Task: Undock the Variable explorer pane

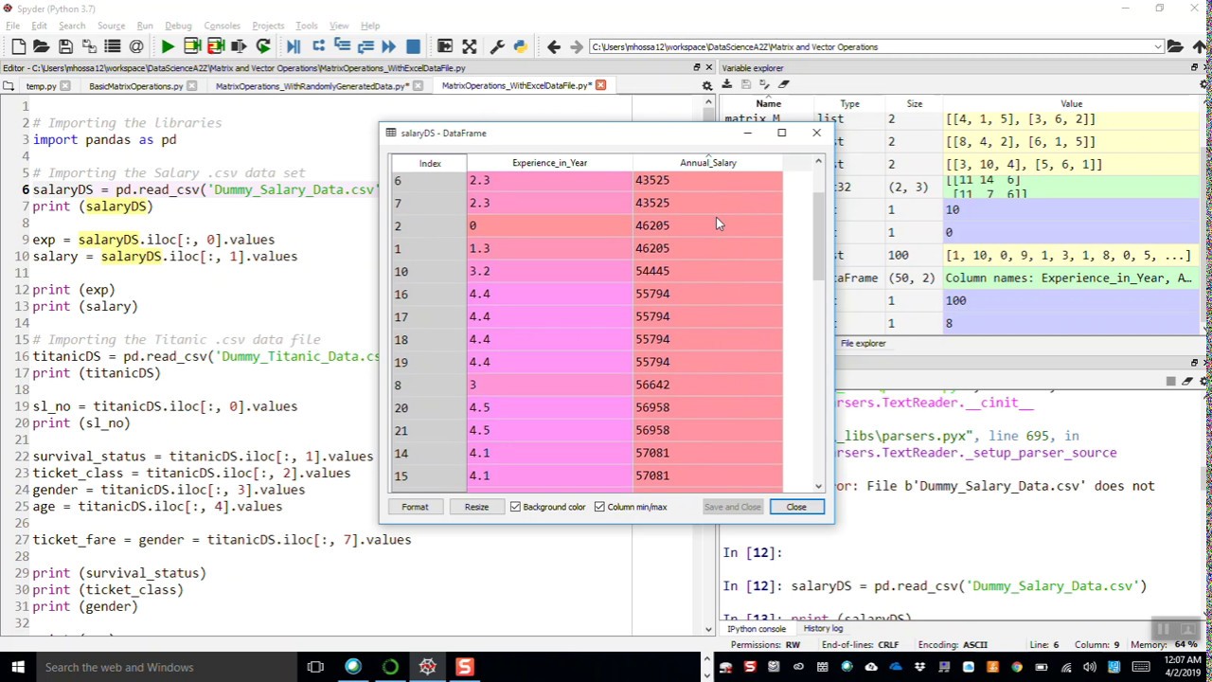Action: (x=1194, y=67)
